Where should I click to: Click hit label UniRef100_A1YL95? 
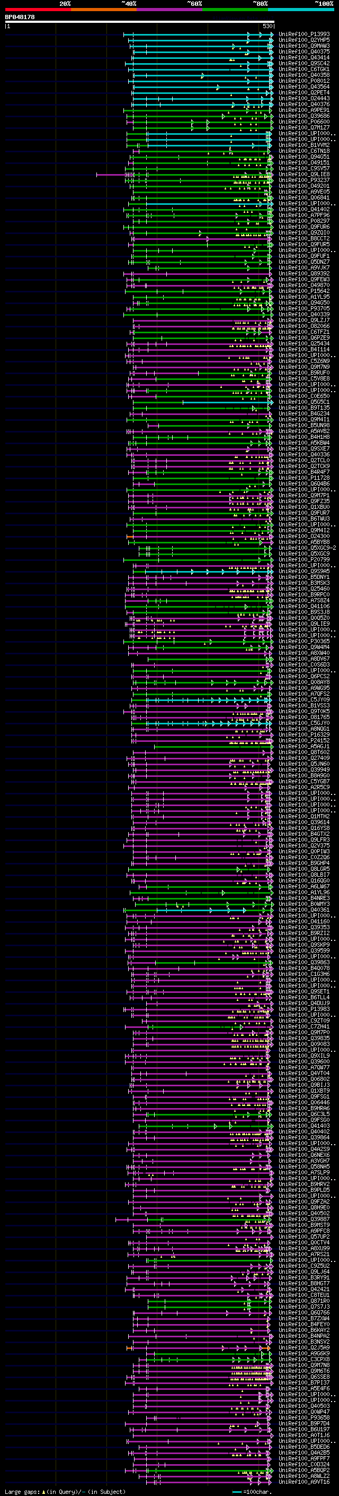[x=304, y=297]
